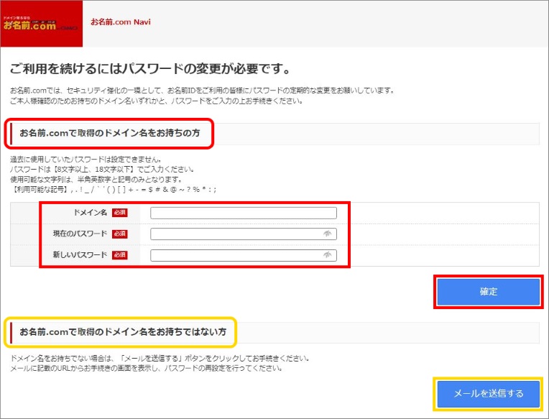
Task: Focus the 新しいパスワード input field
Action: coord(244,255)
